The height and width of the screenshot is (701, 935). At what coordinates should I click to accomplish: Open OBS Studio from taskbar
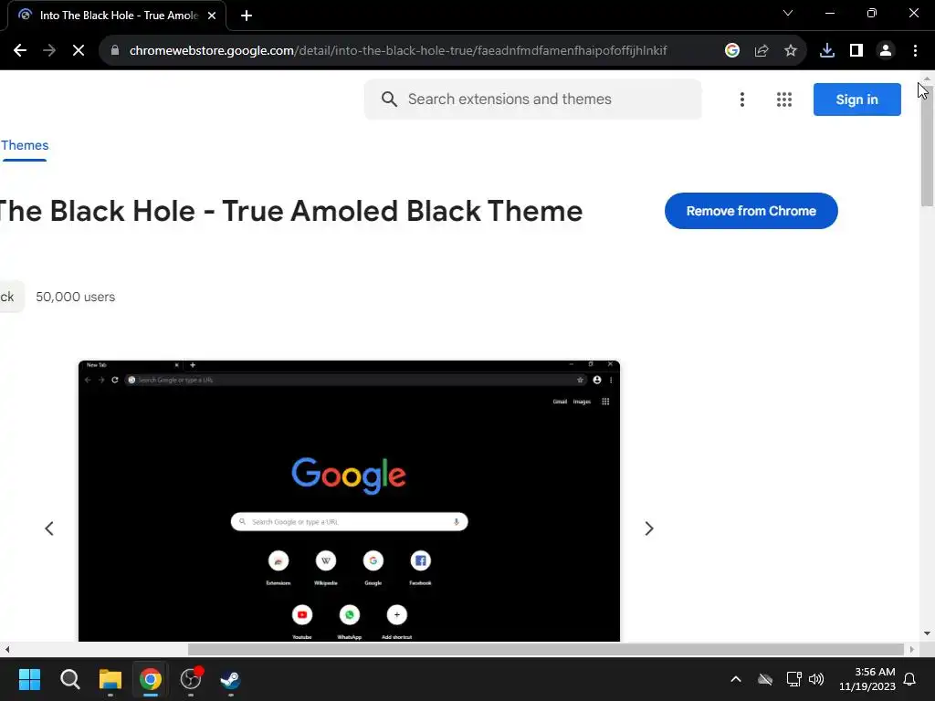pos(191,679)
